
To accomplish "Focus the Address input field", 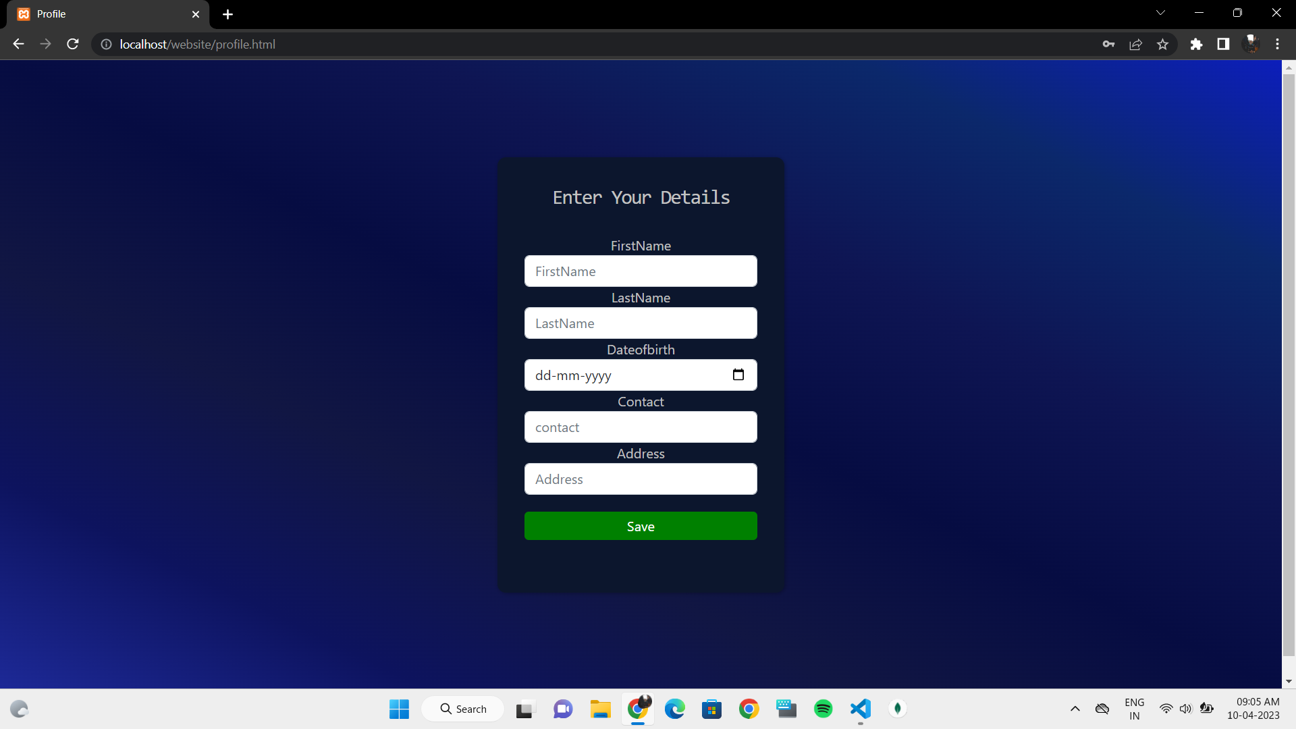I will [x=641, y=479].
